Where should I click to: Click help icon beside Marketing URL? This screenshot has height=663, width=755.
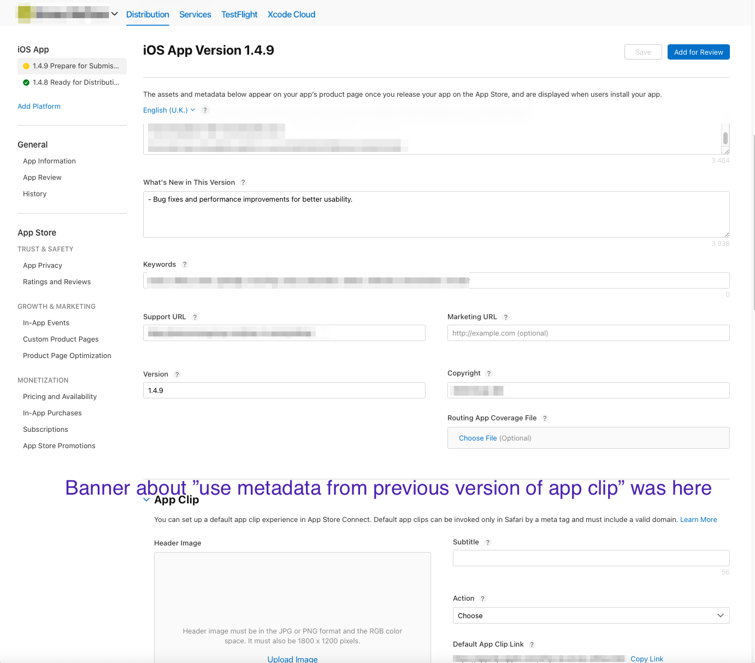(x=506, y=317)
